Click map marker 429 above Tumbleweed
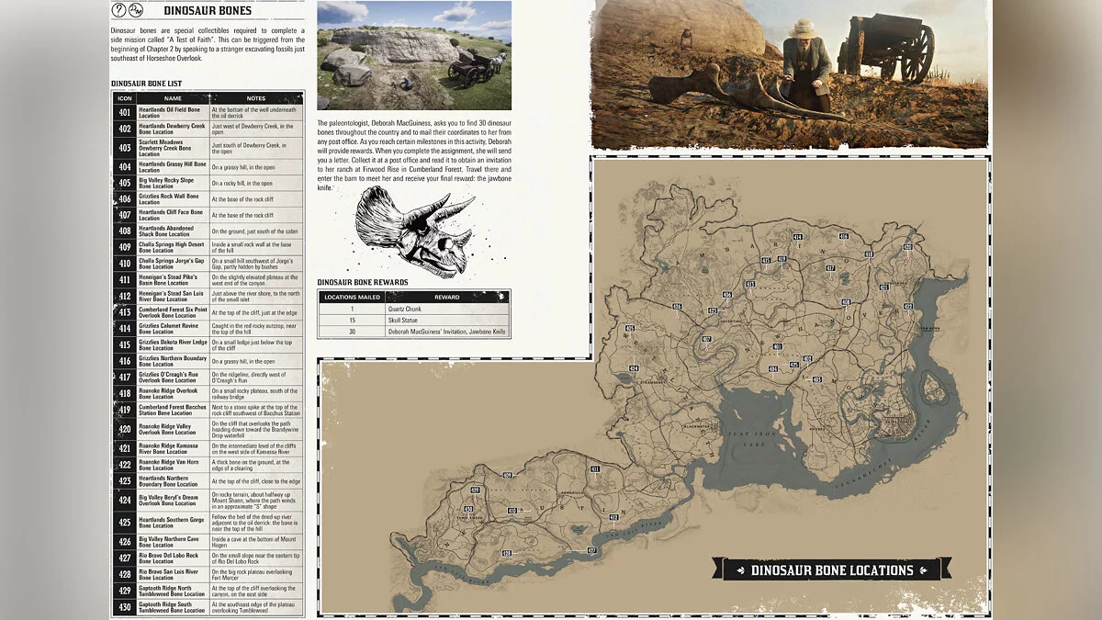The width and height of the screenshot is (1102, 620). (x=475, y=490)
